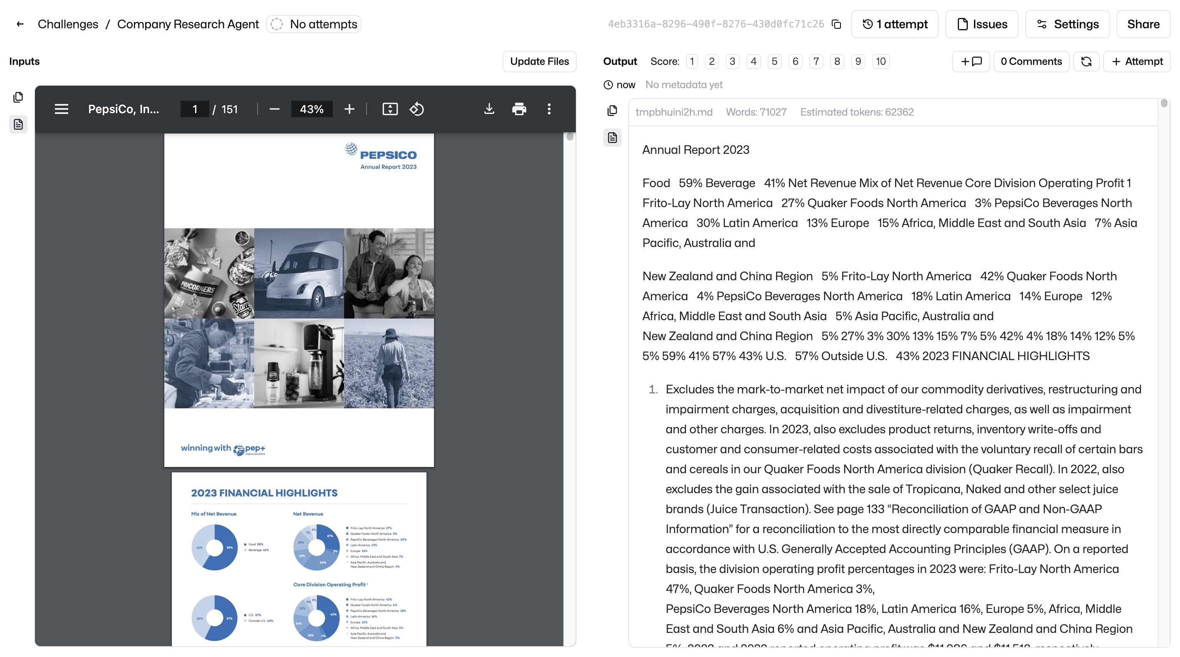1180x657 pixels.
Task: Click zoom percentage dropdown to change zoom
Action: click(x=311, y=109)
